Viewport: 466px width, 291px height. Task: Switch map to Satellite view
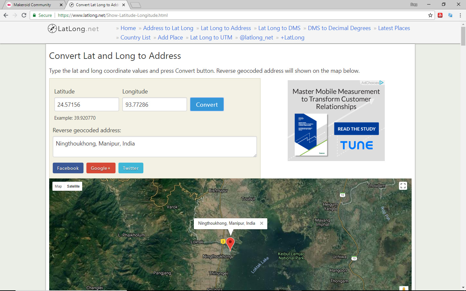73,186
